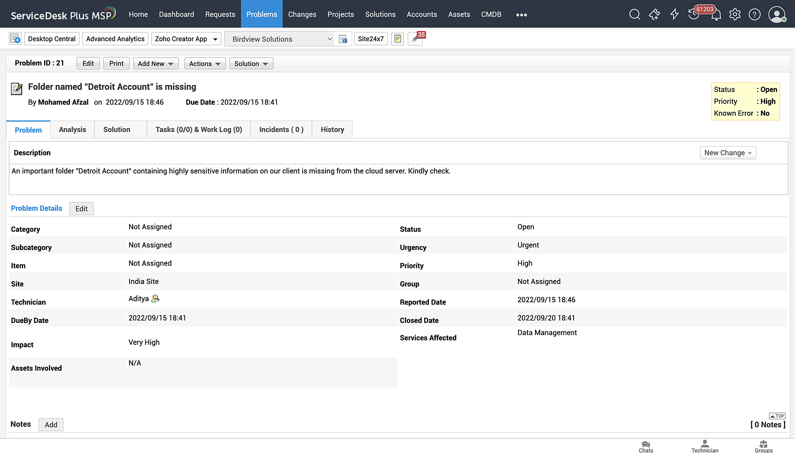795x453 pixels.
Task: Click the settings gear icon
Action: point(735,14)
